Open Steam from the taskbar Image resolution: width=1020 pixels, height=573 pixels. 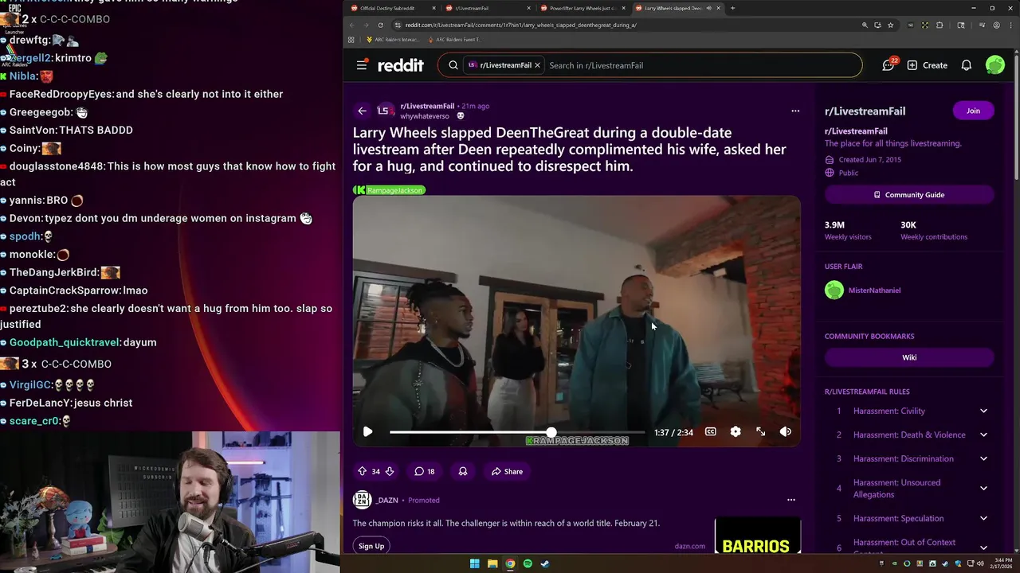point(545,563)
